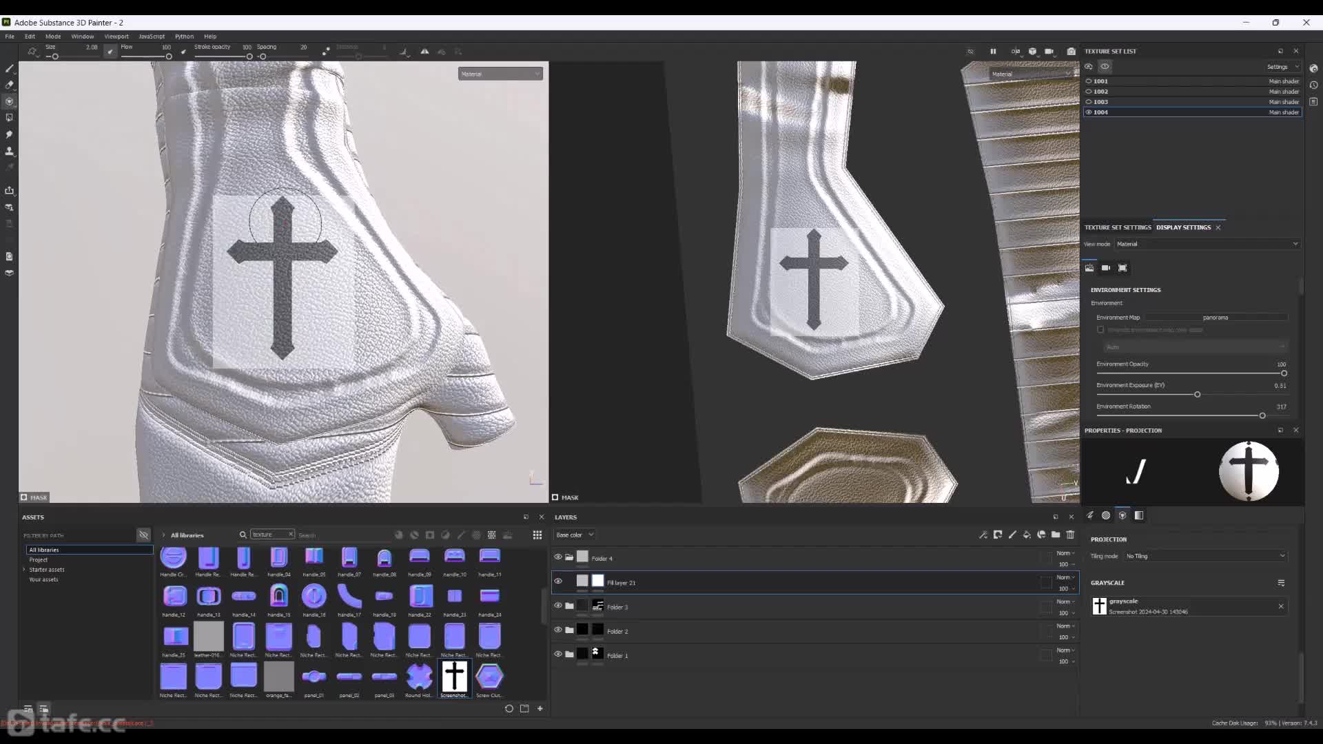Click the history clock icon on right sidebar
The width and height of the screenshot is (1323, 744).
point(1313,85)
